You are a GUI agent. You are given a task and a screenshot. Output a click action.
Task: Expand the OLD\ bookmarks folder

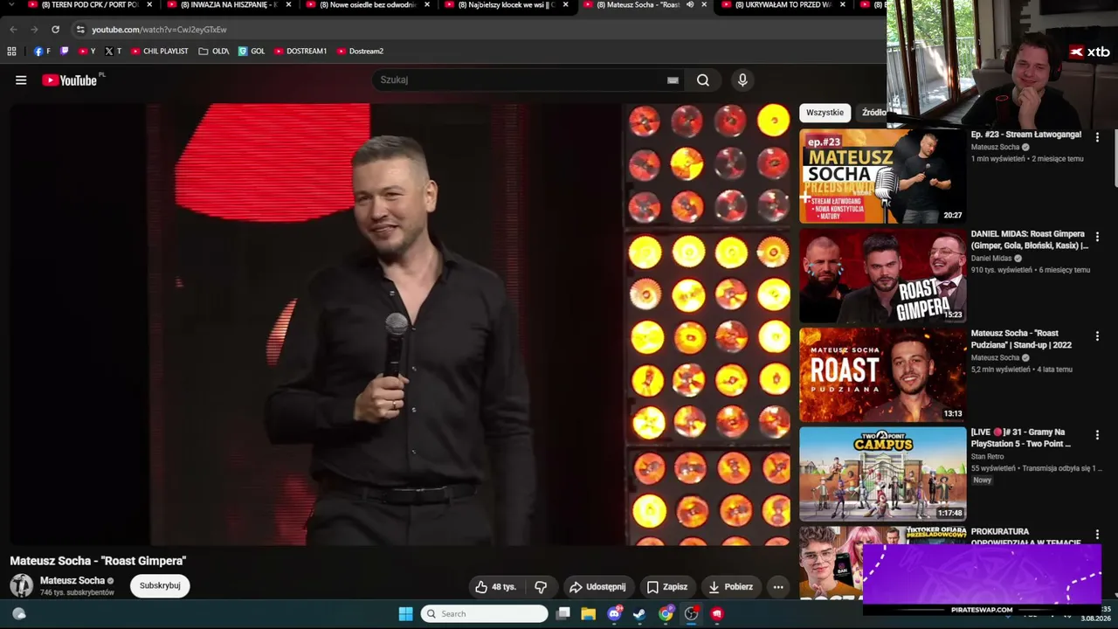[x=214, y=52]
